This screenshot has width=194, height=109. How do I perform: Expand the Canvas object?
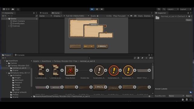(9, 26)
